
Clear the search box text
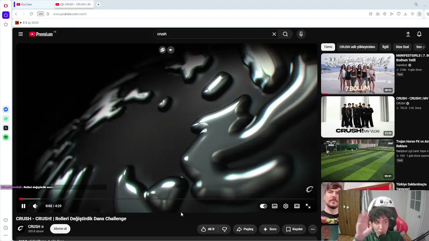coord(274,34)
